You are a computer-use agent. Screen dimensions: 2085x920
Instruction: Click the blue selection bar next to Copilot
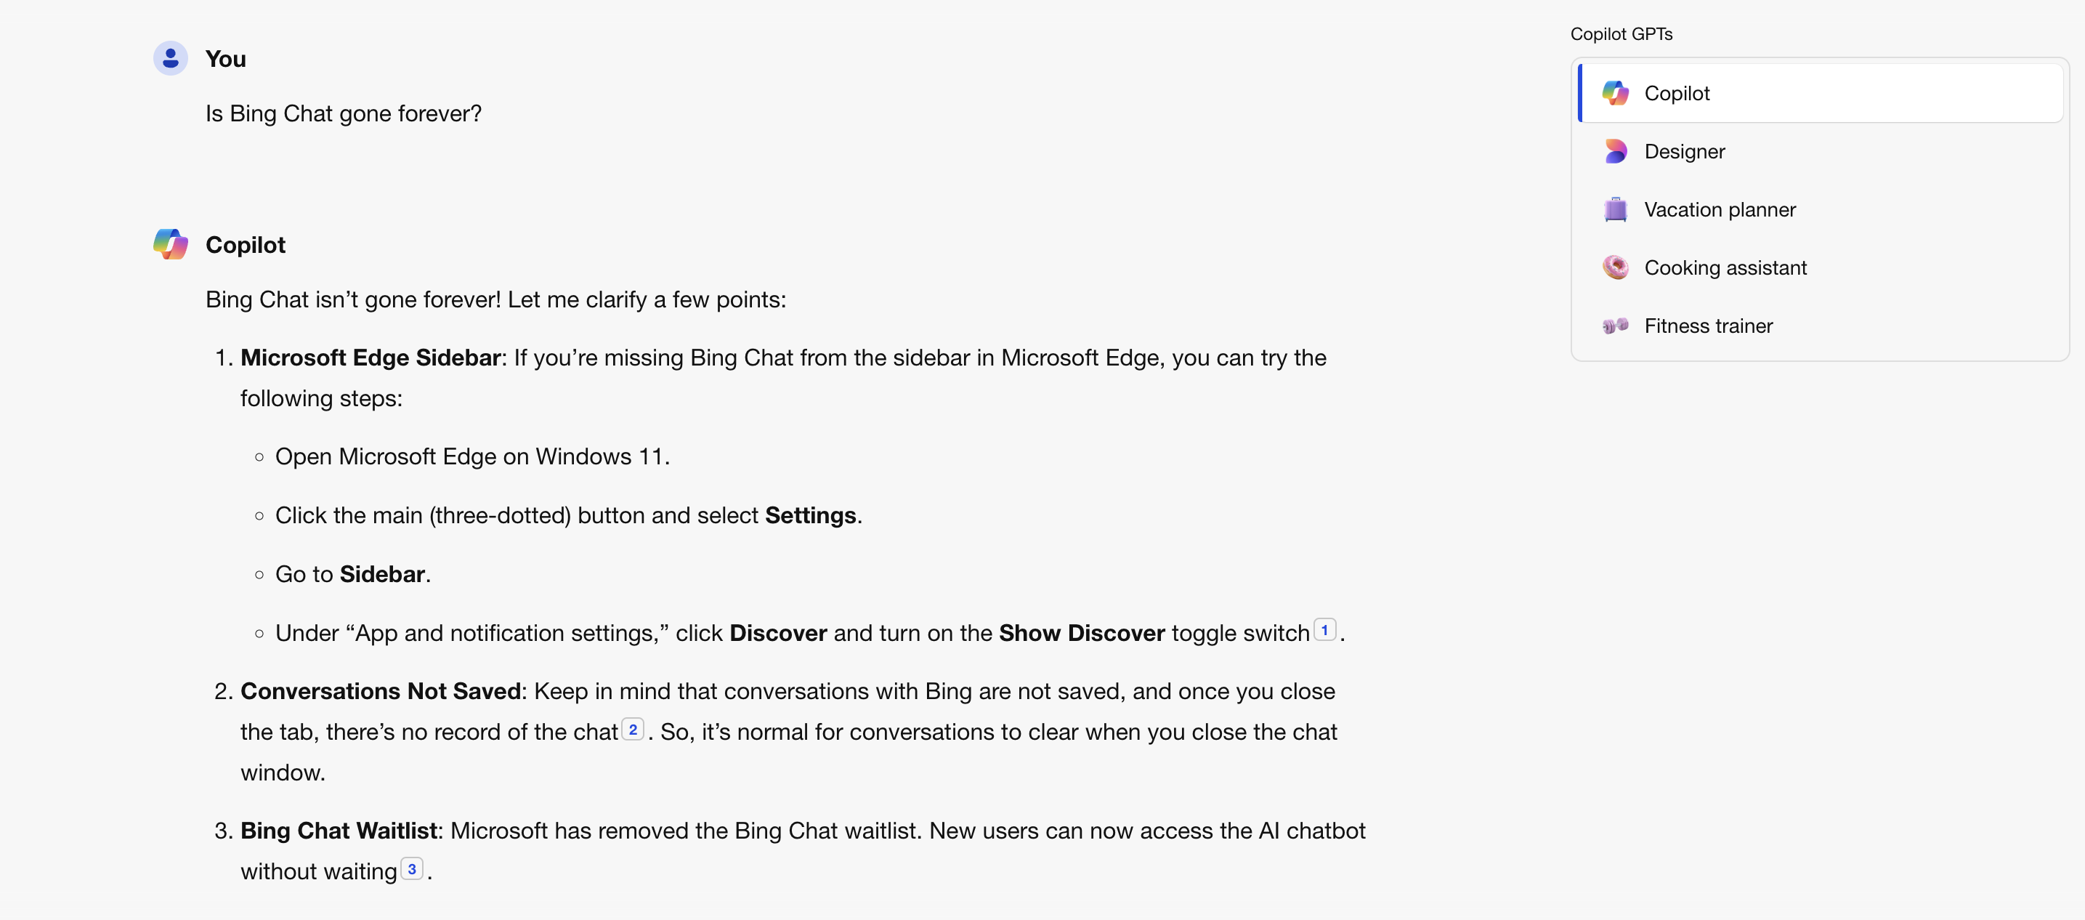click(1579, 92)
